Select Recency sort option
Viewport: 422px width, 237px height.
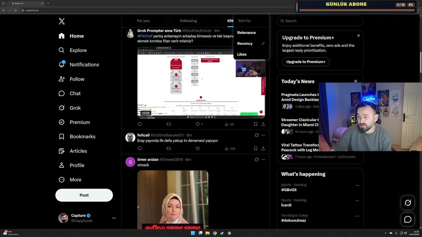(x=251, y=43)
